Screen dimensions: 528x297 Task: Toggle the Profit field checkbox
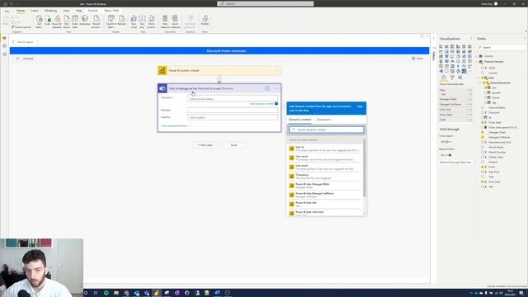tap(483, 167)
